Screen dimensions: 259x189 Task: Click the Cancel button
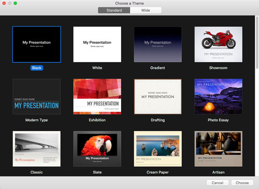pyautogui.click(x=217, y=183)
